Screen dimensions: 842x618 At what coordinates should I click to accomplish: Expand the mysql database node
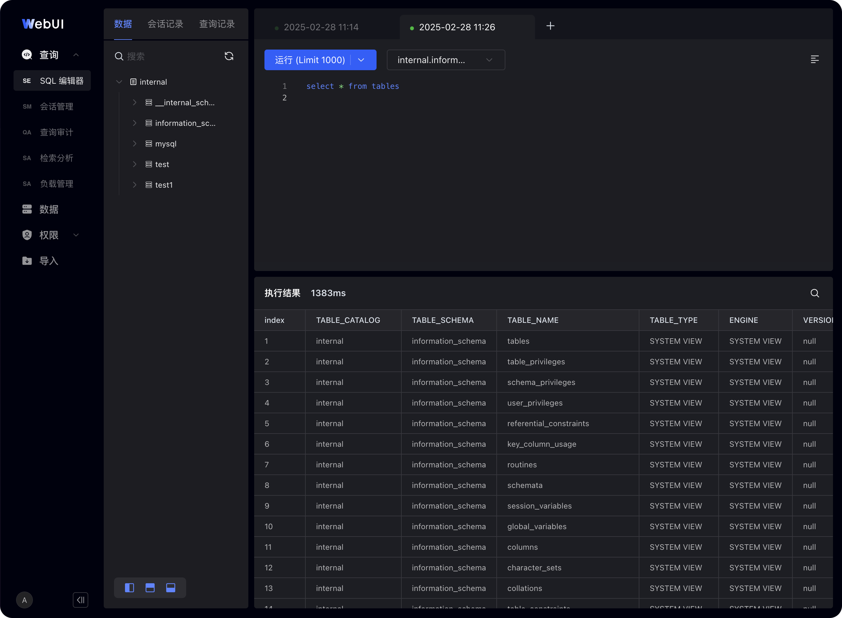pyautogui.click(x=134, y=144)
